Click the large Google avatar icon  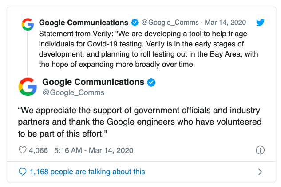(x=28, y=86)
